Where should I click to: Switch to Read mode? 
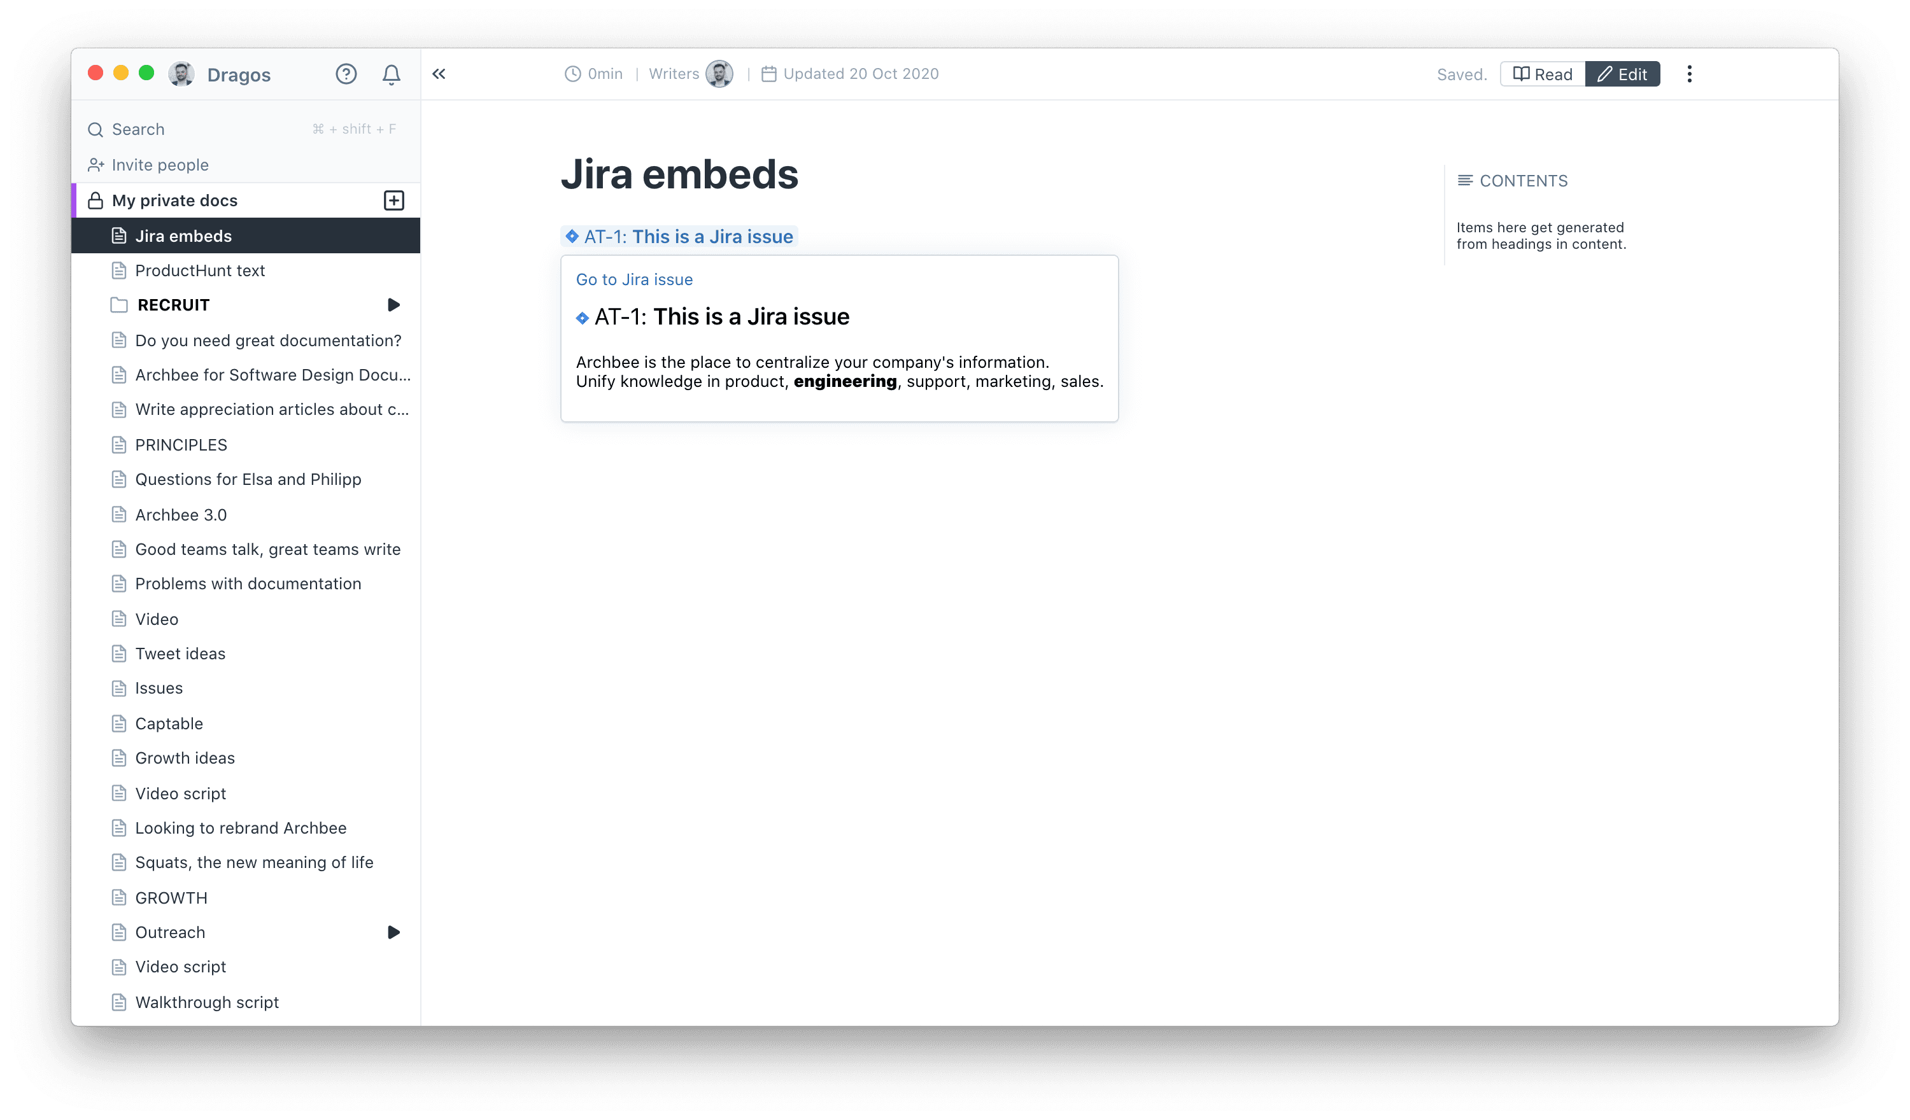point(1543,74)
